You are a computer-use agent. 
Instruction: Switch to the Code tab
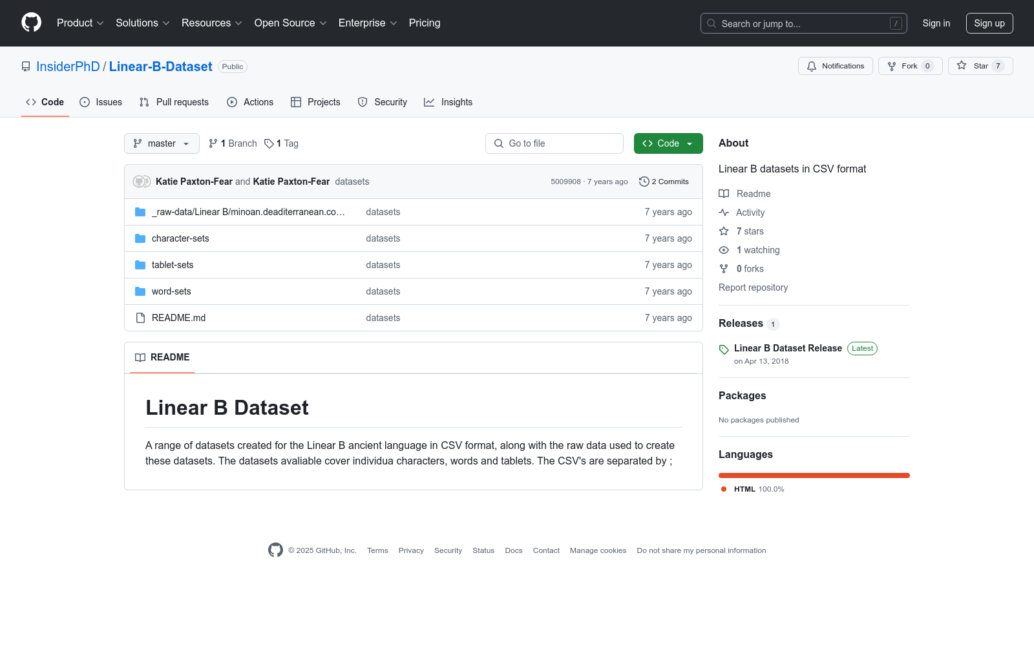pos(45,102)
